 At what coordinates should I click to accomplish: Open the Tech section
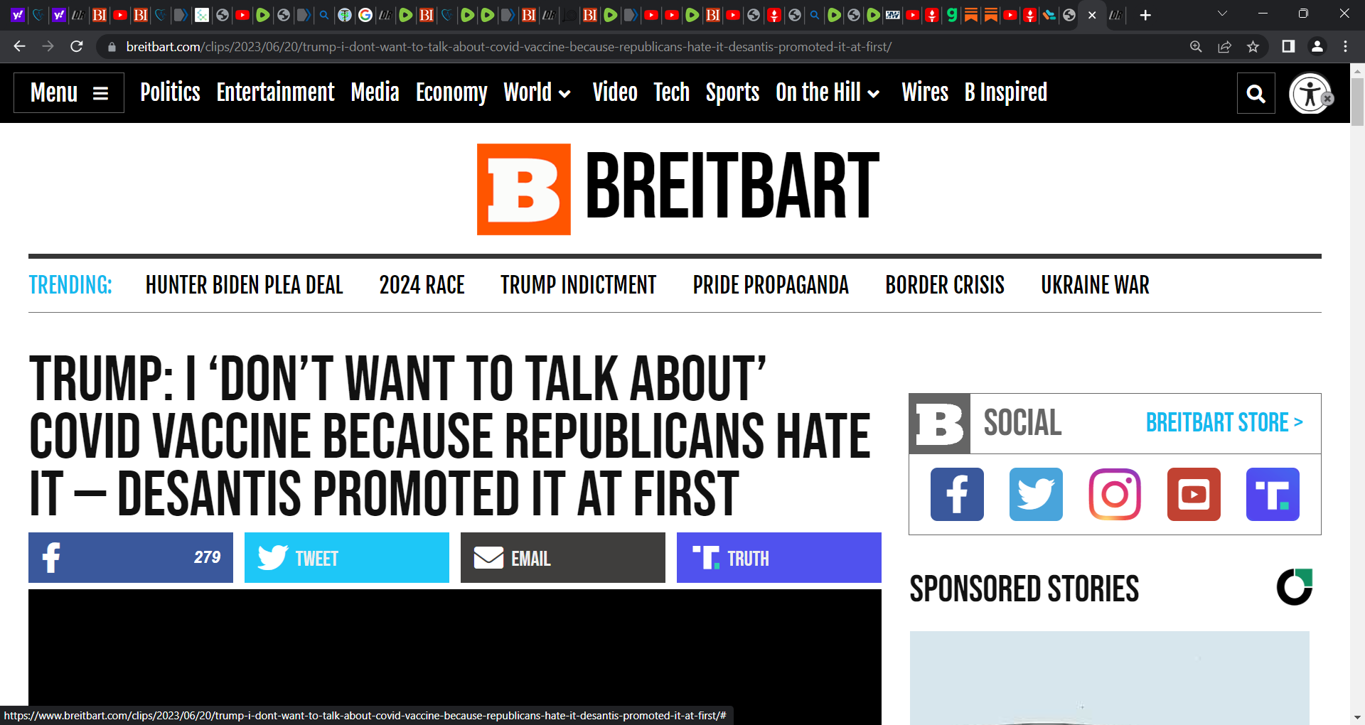pos(671,92)
